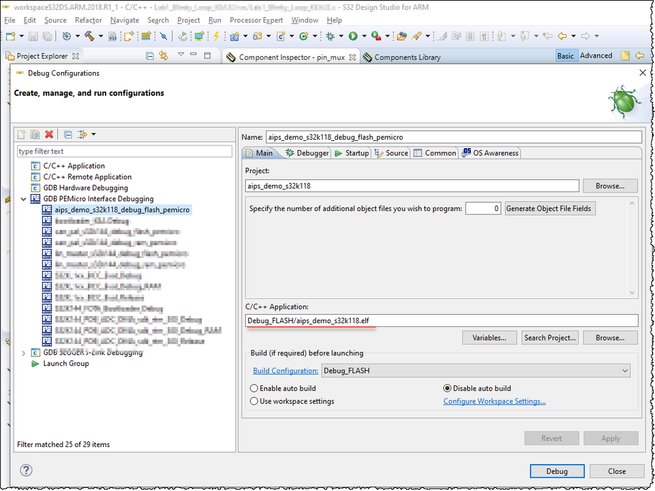
Task: Click the Flash lightning bolt toolbar icon
Action: pos(216,36)
